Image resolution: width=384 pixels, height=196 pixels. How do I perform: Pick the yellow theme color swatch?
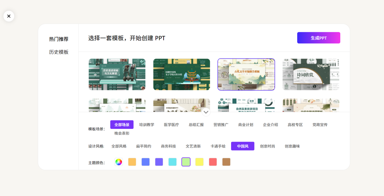coord(199,162)
